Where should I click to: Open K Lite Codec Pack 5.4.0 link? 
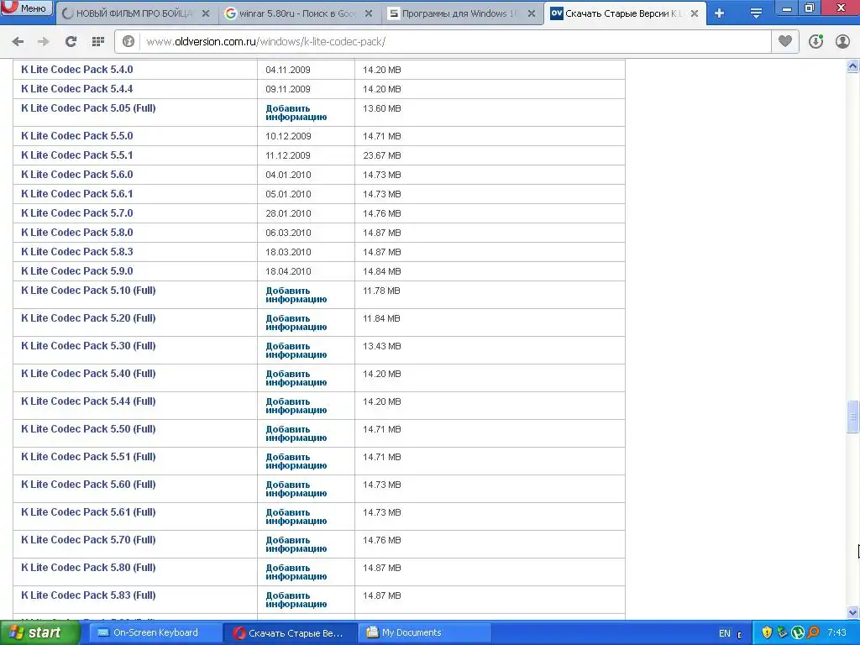[76, 70]
